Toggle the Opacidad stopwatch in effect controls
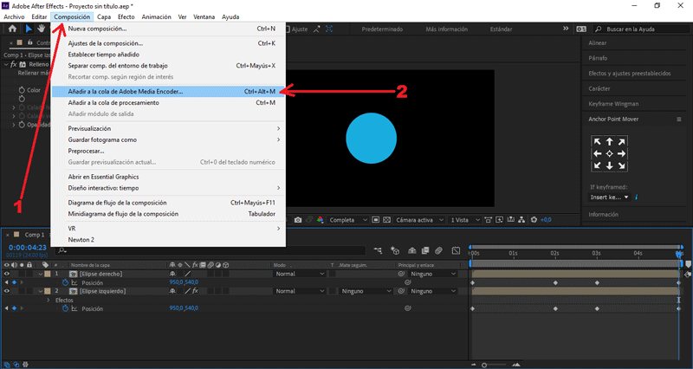Image resolution: width=693 pixels, height=369 pixels. click(x=22, y=125)
